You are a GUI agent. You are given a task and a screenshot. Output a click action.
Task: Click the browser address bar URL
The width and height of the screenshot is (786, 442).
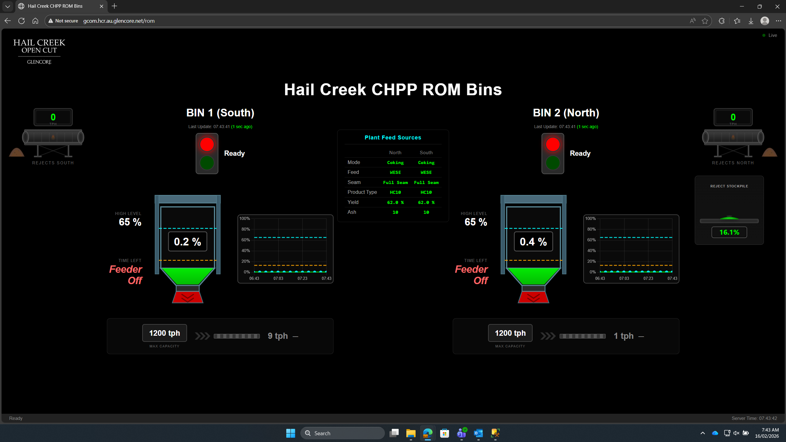[x=119, y=21]
